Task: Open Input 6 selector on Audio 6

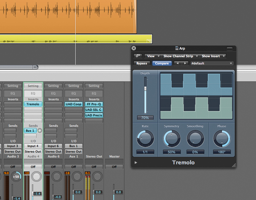Action: (x=53, y=146)
